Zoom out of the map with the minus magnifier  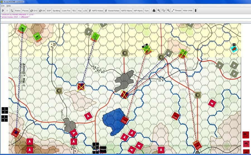click(168, 10)
